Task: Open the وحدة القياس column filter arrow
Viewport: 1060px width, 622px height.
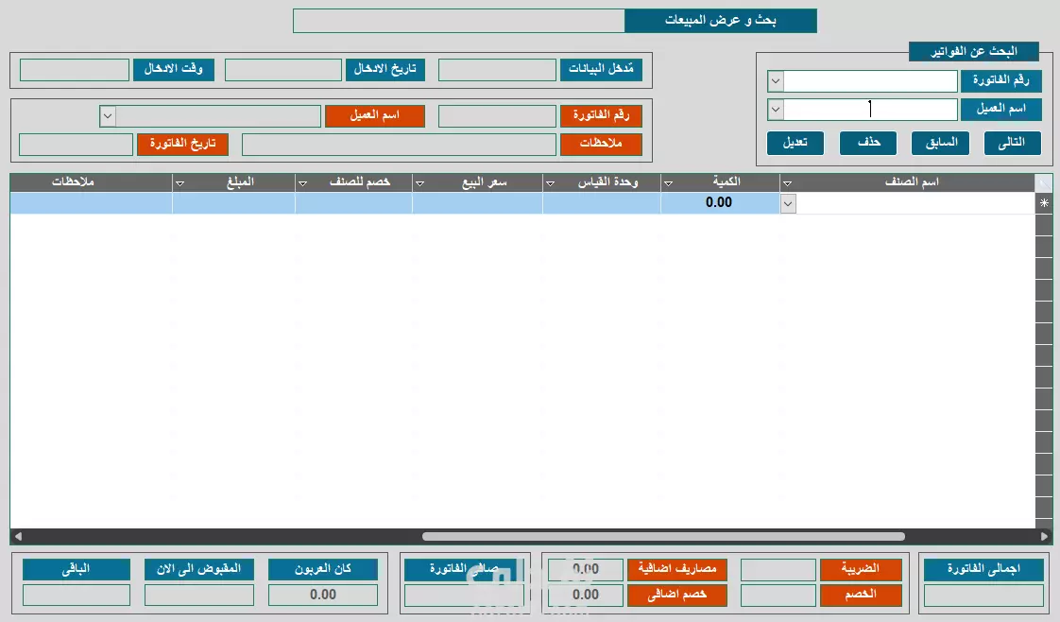Action: pos(550,183)
